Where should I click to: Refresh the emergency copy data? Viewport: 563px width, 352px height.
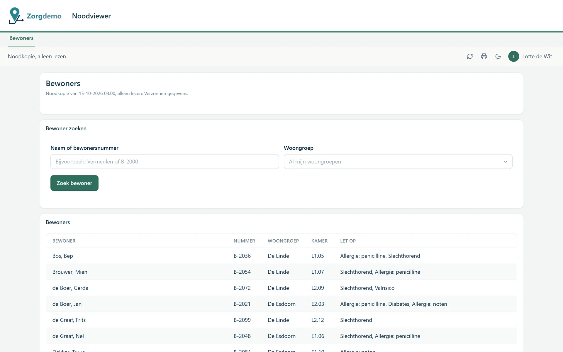pos(470,56)
